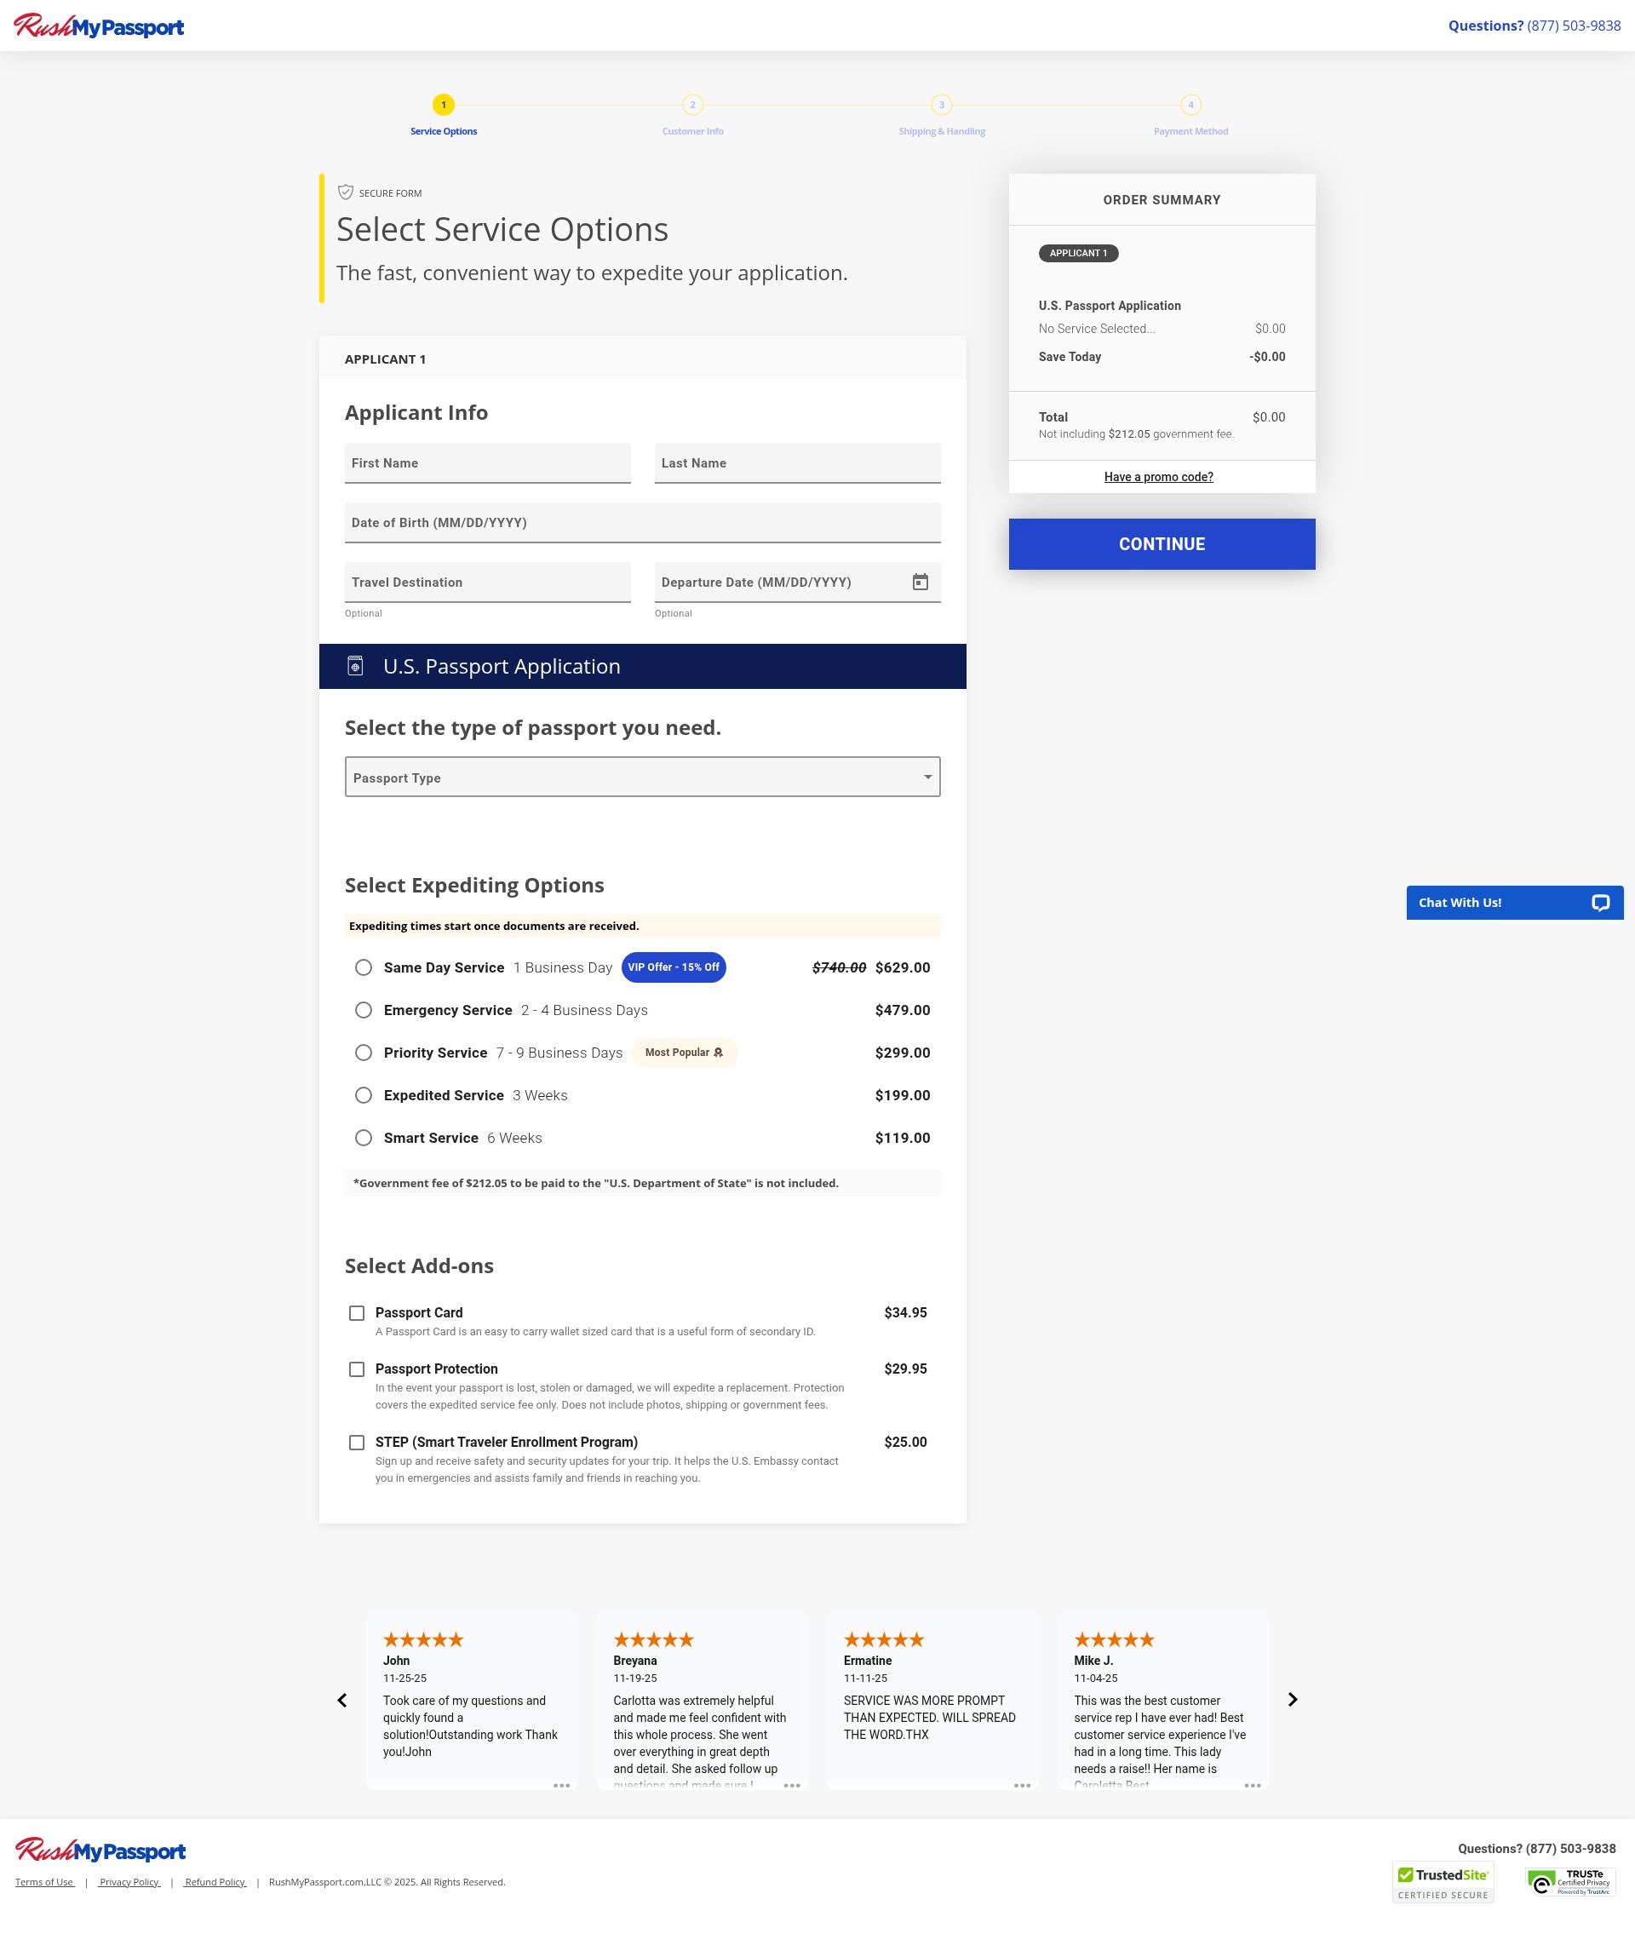
Task: Open more options on Ermatine's review
Action: tap(1023, 1786)
